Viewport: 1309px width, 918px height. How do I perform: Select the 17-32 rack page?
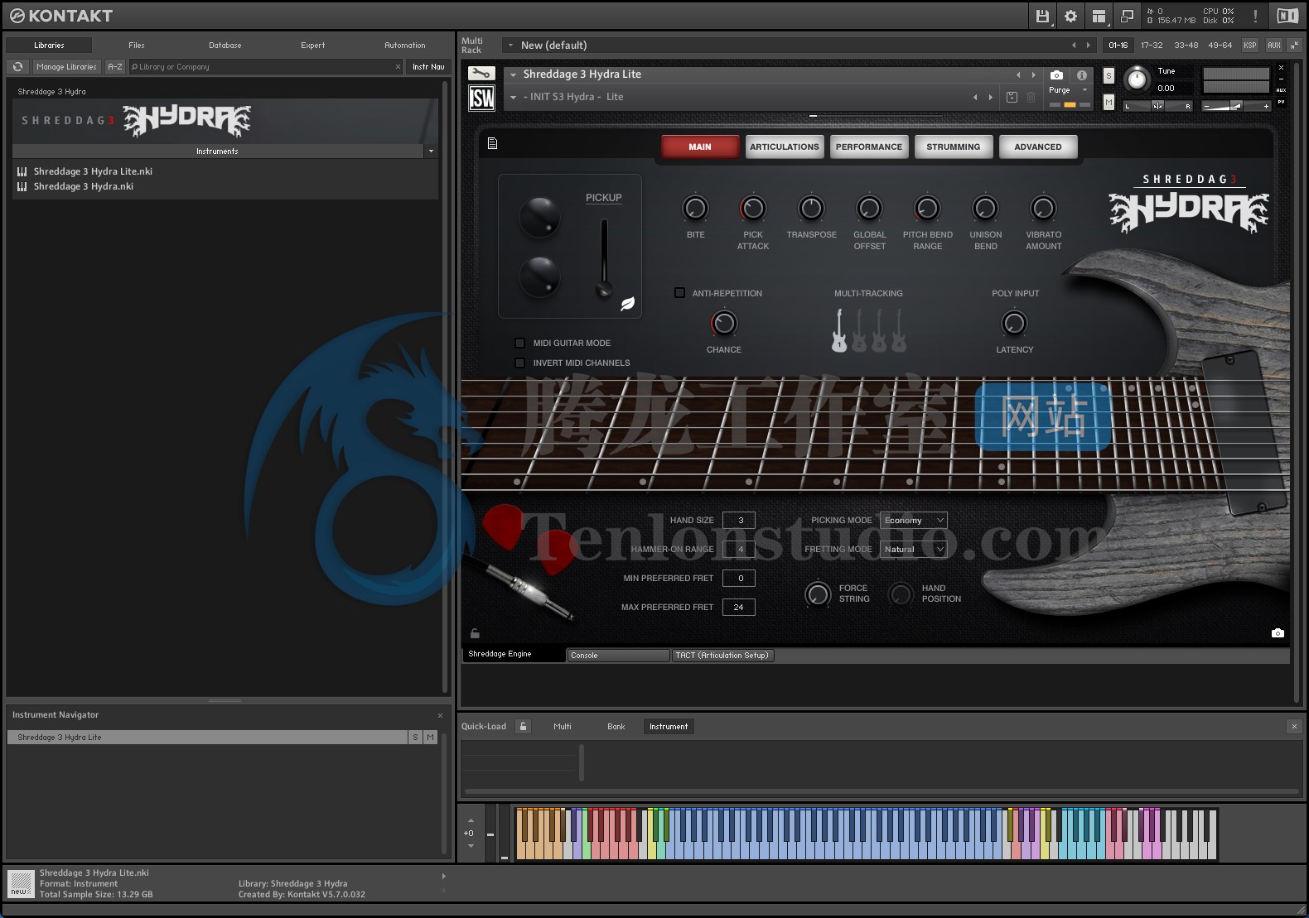coord(1152,46)
